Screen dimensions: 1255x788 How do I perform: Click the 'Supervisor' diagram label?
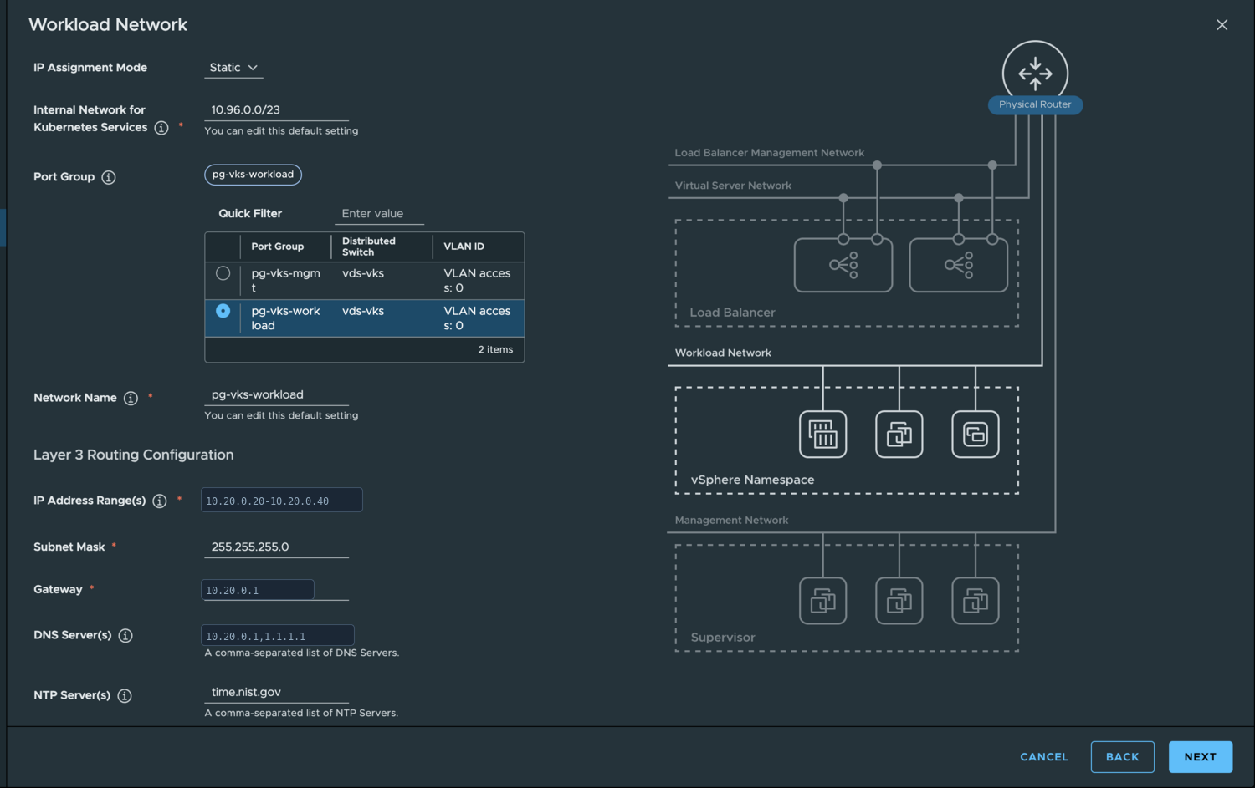click(723, 638)
